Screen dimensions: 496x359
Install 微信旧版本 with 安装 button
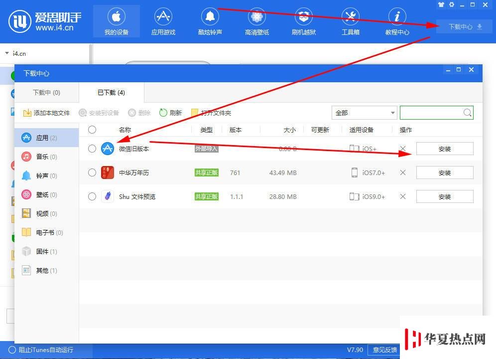[x=445, y=149]
